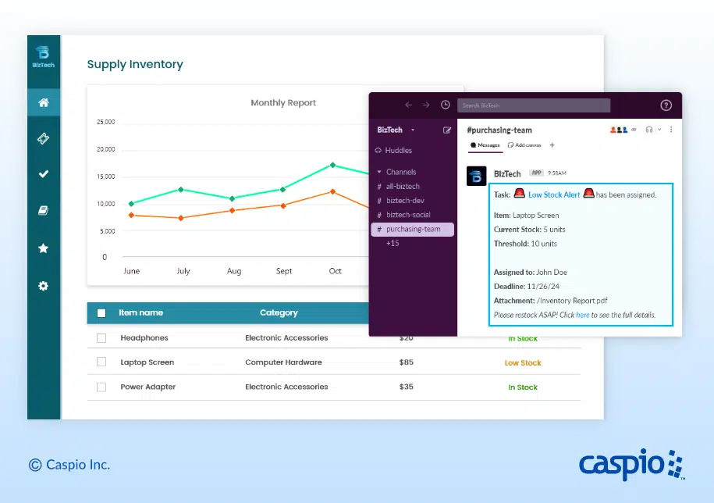The height and width of the screenshot is (503, 714).
Task: Switch to the Messages tab
Action: [485, 145]
